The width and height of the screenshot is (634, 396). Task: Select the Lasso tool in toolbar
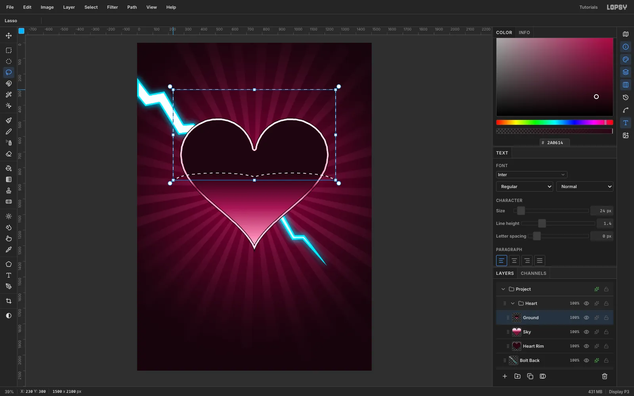coord(9,72)
